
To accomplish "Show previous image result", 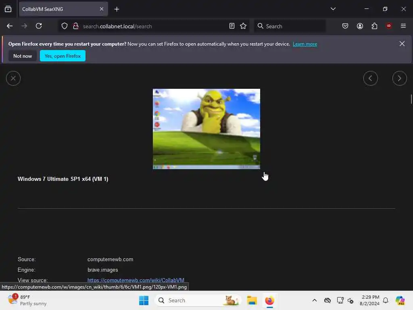I will pos(370,78).
